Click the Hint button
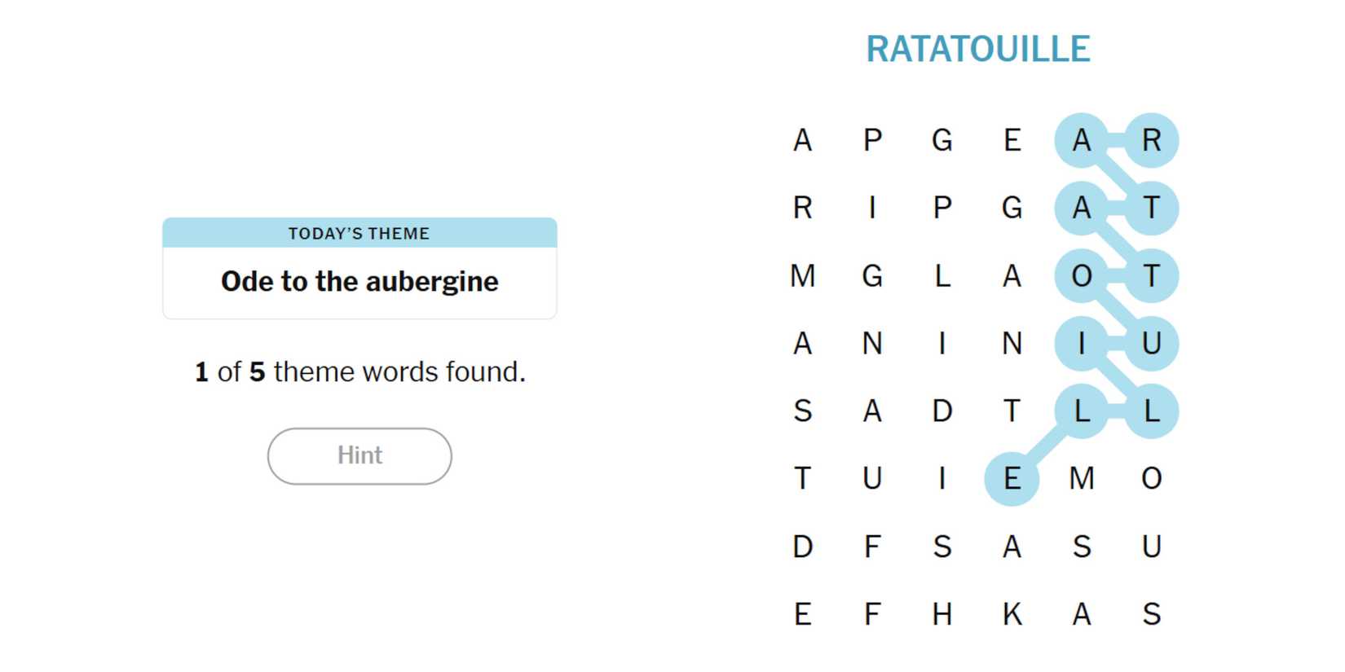 point(359,455)
